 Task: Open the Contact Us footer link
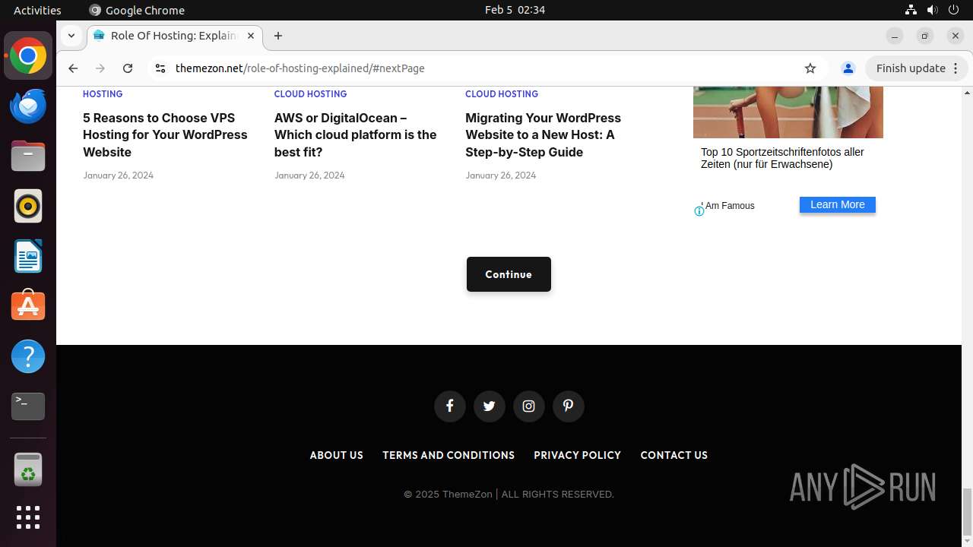point(674,455)
